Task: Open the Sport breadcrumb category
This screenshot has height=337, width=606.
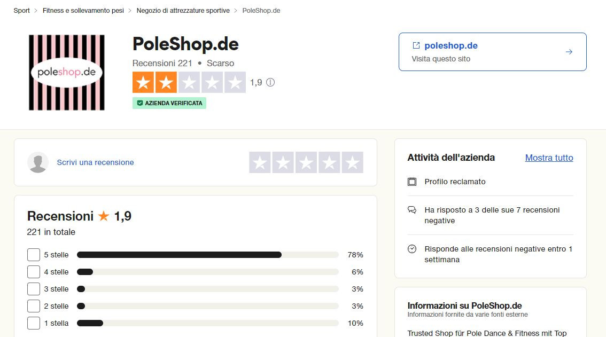Action: pyautogui.click(x=22, y=10)
